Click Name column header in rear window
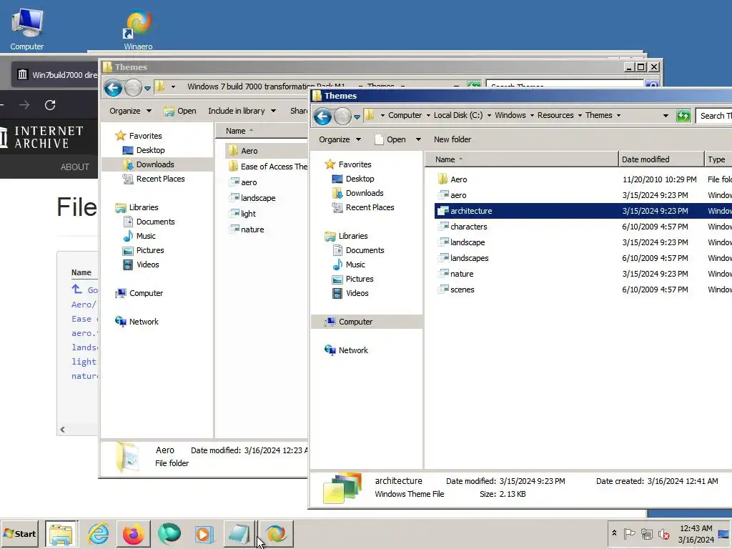The image size is (732, 549). point(262,131)
